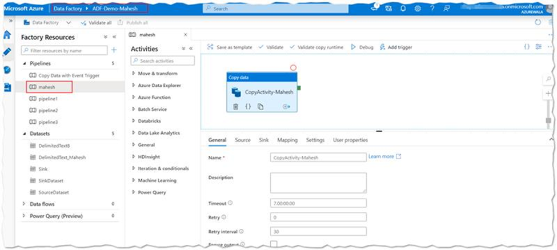
Task: Collapse all Activities with double-down chevron
Action: pos(183,49)
